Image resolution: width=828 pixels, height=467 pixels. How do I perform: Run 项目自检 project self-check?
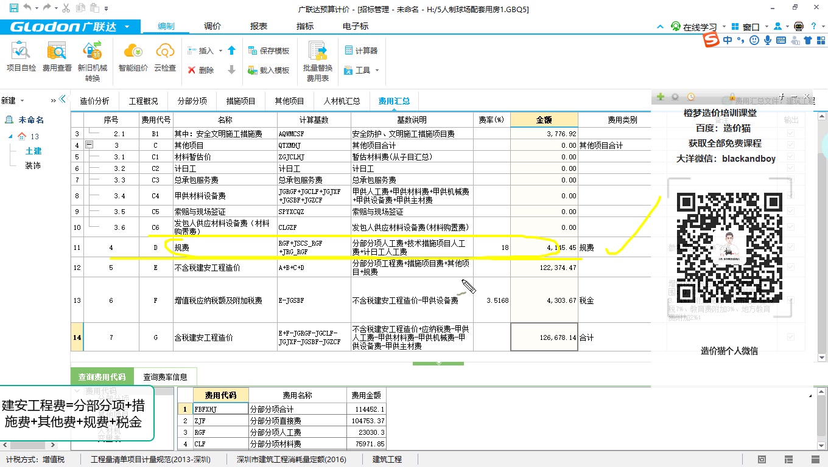coord(21,58)
